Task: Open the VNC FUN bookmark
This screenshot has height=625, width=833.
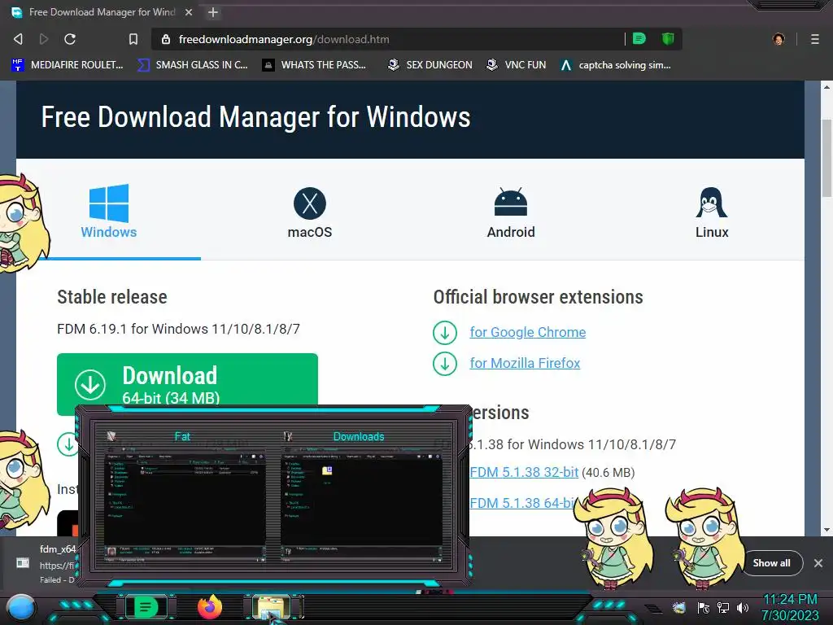Action: (516, 65)
